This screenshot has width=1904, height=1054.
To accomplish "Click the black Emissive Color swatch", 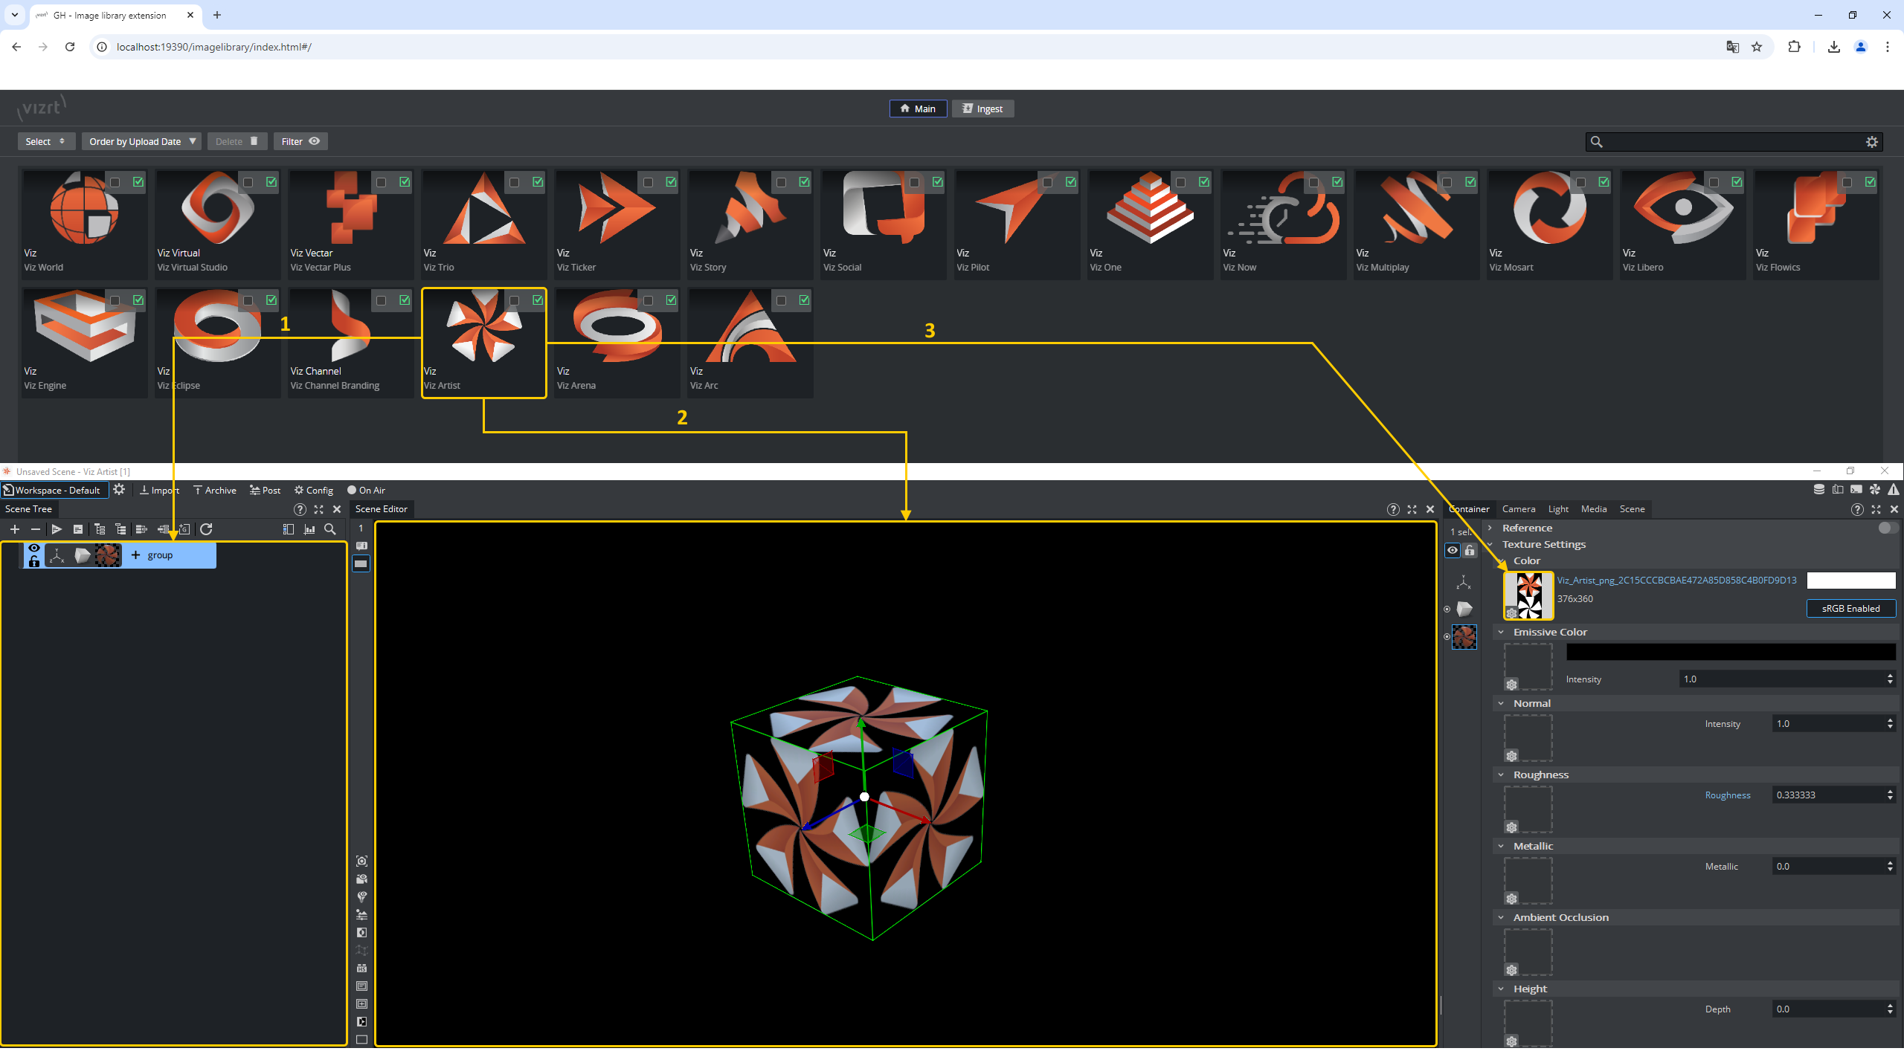I will (x=1730, y=653).
